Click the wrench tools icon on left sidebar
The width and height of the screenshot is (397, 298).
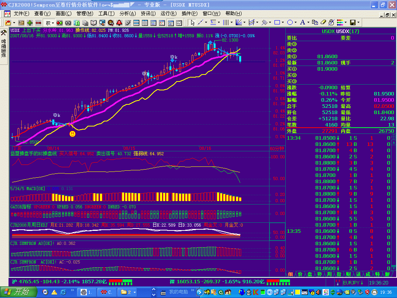click(3, 33)
